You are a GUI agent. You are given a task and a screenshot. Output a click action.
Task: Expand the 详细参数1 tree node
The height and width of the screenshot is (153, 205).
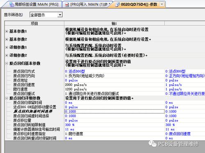[x=7, y=47]
